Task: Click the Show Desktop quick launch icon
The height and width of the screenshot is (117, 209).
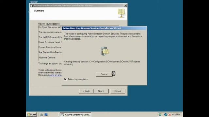Action: [46, 114]
